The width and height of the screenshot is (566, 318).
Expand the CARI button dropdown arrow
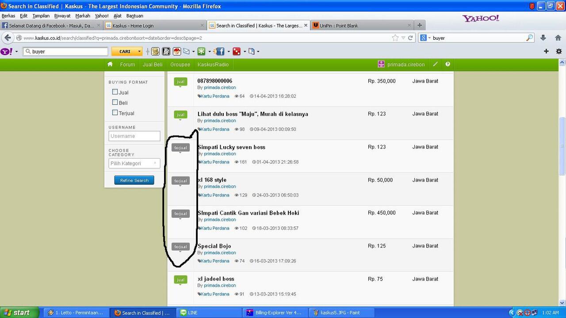click(x=139, y=52)
